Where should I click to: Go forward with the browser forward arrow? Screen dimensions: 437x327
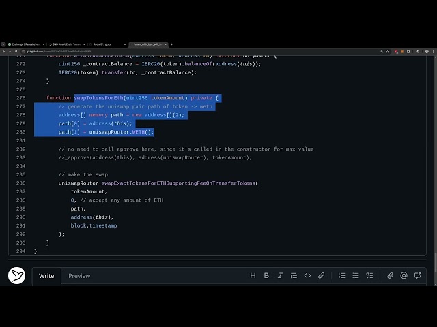10,52
